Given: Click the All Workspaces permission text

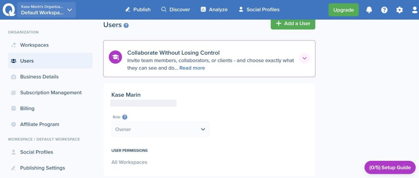Looking at the screenshot, I should (129, 162).
